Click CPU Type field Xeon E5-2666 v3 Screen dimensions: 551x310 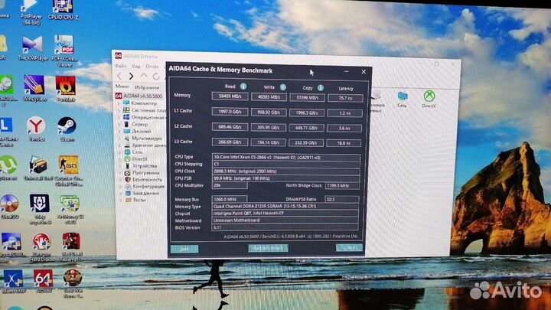(x=286, y=158)
